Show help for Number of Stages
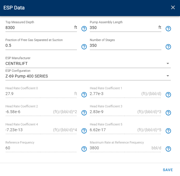The image size is (180, 176). coord(169,47)
